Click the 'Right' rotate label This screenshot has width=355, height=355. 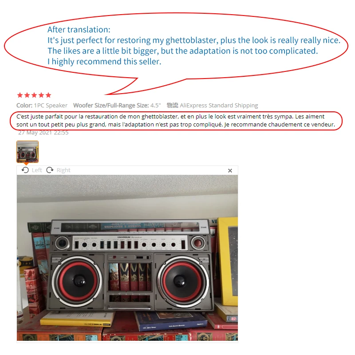tap(63, 170)
